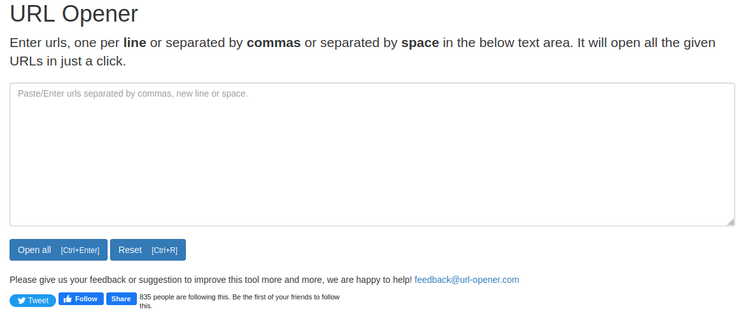
Task: Click the [Ctrl+R] shortcut label
Action: [x=165, y=250]
